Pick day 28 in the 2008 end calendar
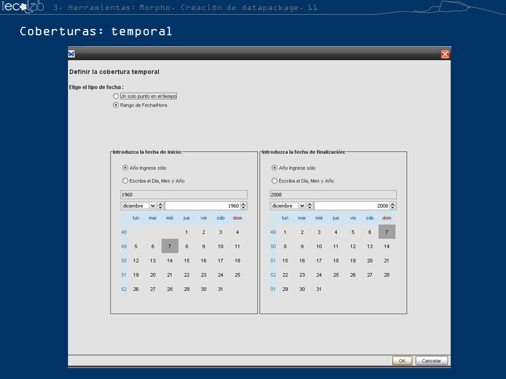 point(386,275)
